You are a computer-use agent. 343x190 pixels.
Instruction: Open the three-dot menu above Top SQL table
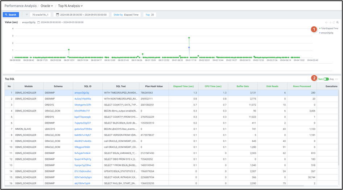coord(336,79)
